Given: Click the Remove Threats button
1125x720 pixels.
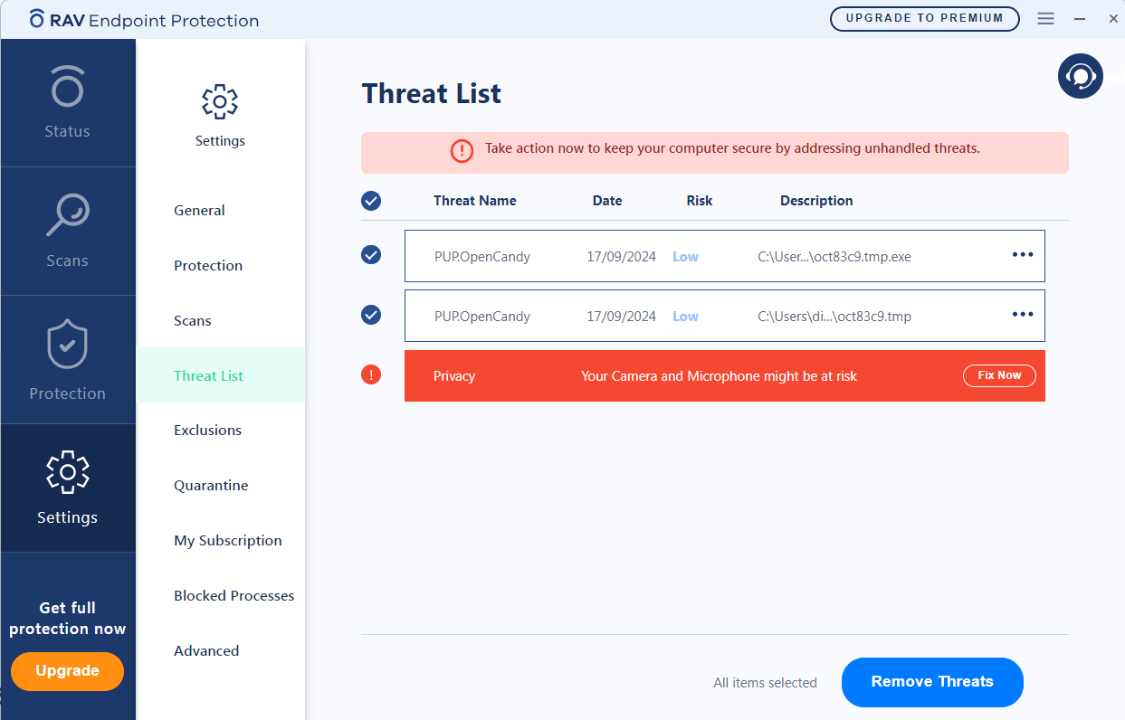Looking at the screenshot, I should 932,682.
